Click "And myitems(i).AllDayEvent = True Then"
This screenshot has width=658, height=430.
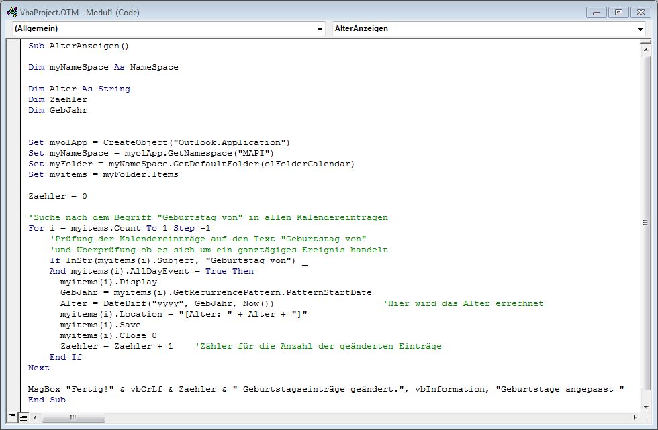pos(152,271)
